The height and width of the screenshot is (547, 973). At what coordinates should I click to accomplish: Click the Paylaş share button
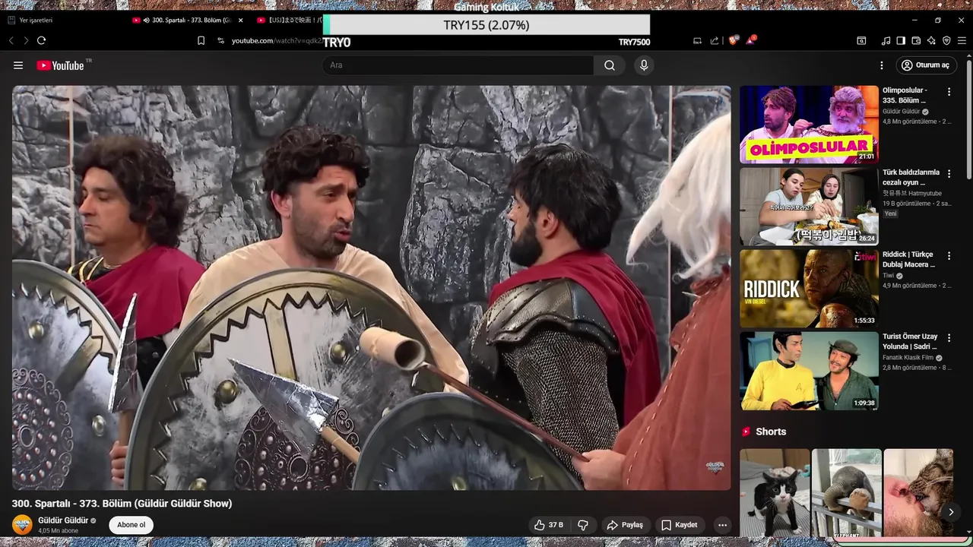click(x=625, y=525)
